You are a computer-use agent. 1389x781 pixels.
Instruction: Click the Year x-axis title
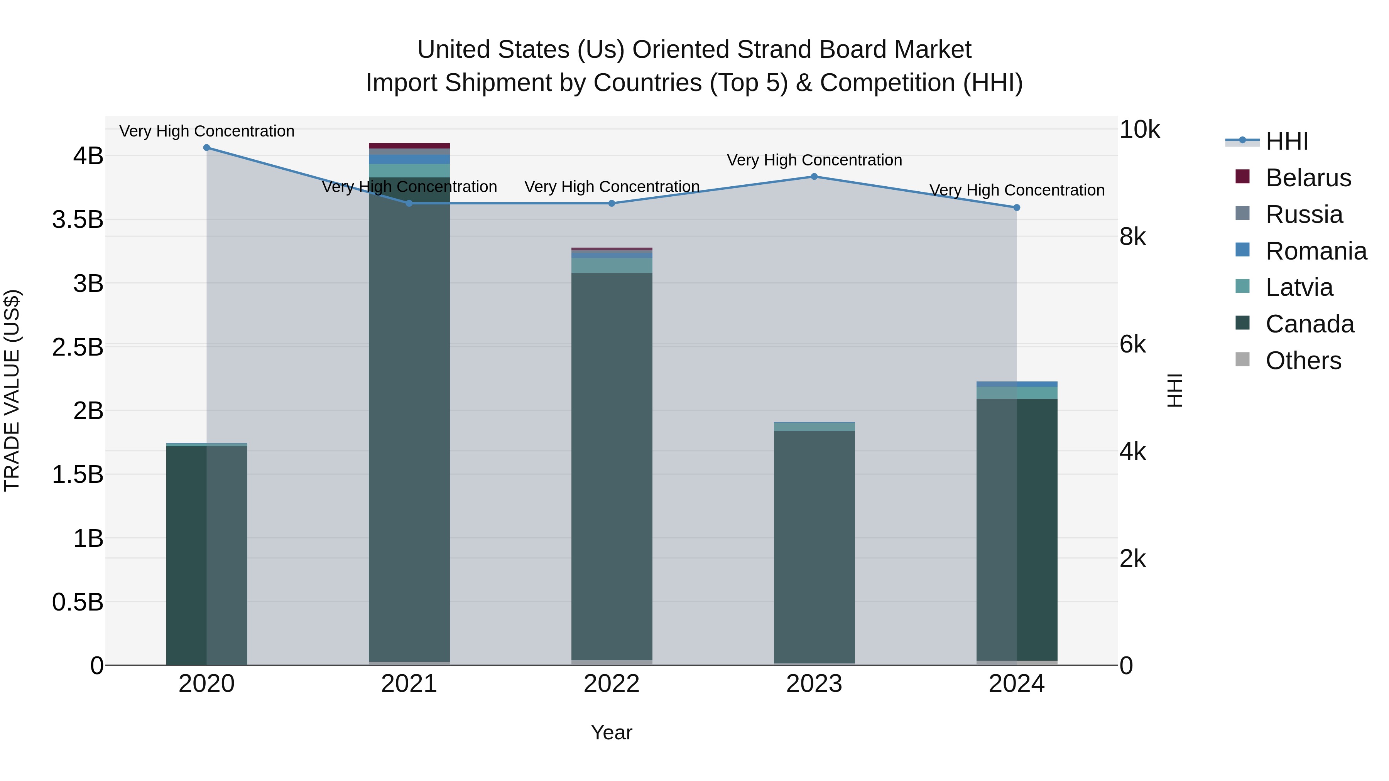tap(612, 732)
